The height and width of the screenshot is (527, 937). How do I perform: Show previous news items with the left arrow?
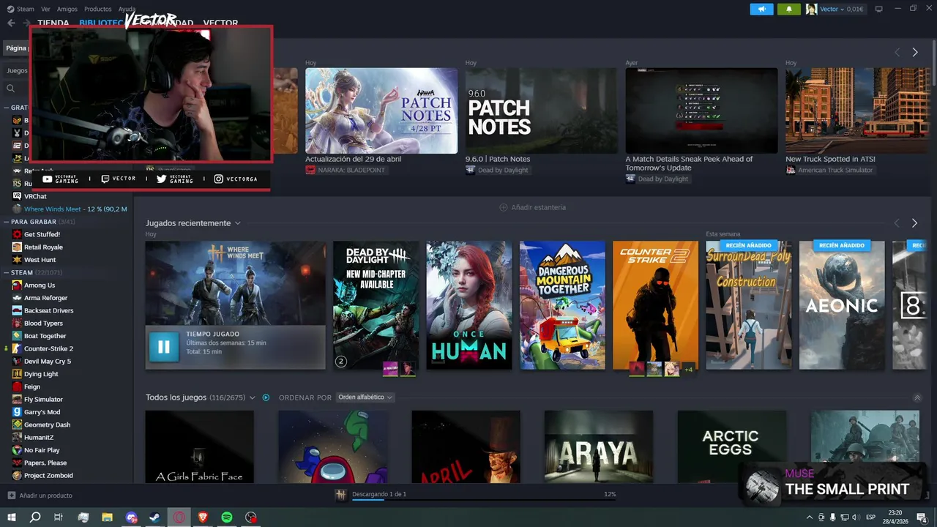click(897, 52)
